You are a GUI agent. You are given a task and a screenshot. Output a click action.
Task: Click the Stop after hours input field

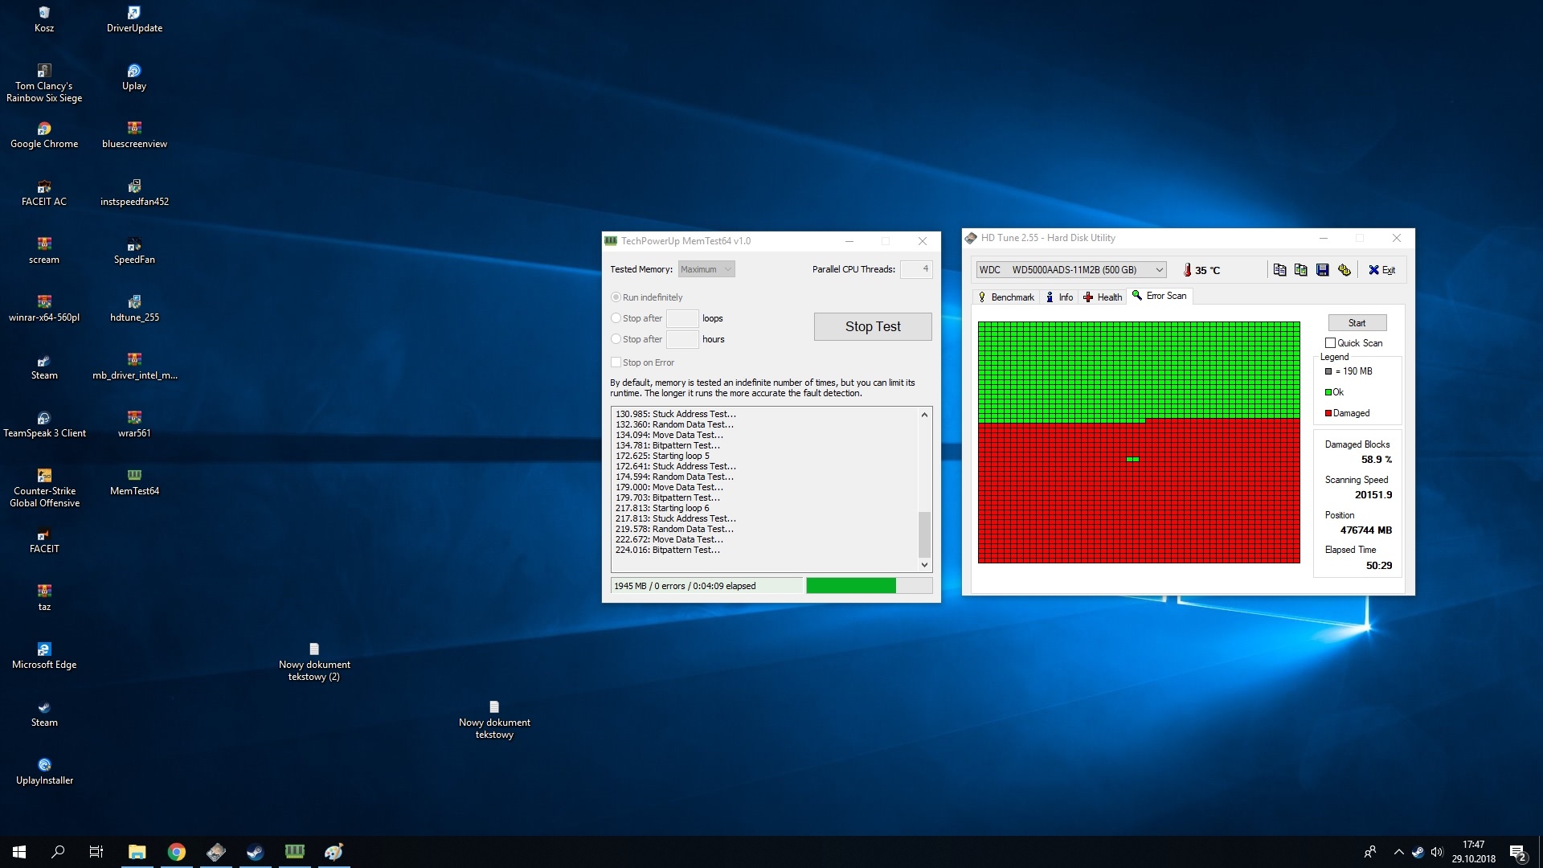682,339
